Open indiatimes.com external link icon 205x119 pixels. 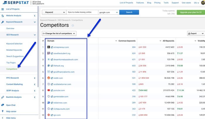(52, 103)
